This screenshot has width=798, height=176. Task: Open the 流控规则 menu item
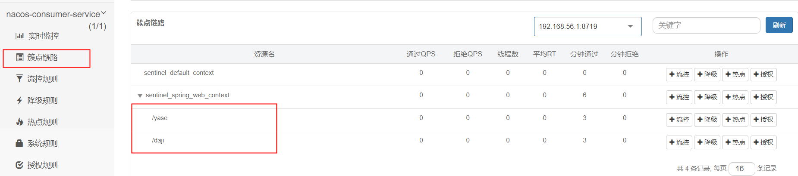[42, 79]
